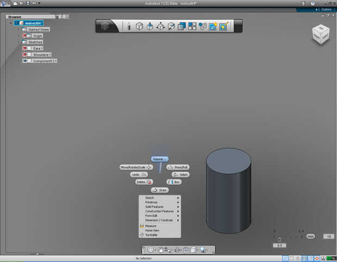Screen dimensions: 337x262
Task: Choose Measure from the context menu
Action: (160, 226)
